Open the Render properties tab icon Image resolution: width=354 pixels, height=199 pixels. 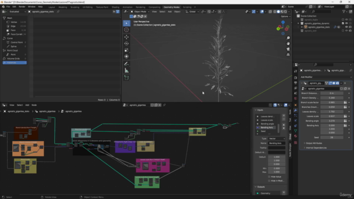coord(295,77)
